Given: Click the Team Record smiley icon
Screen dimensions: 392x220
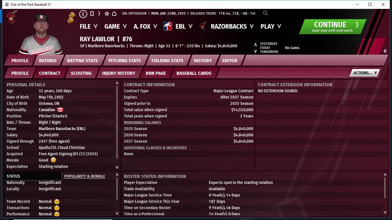Looking at the screenshot, I should [57, 202].
